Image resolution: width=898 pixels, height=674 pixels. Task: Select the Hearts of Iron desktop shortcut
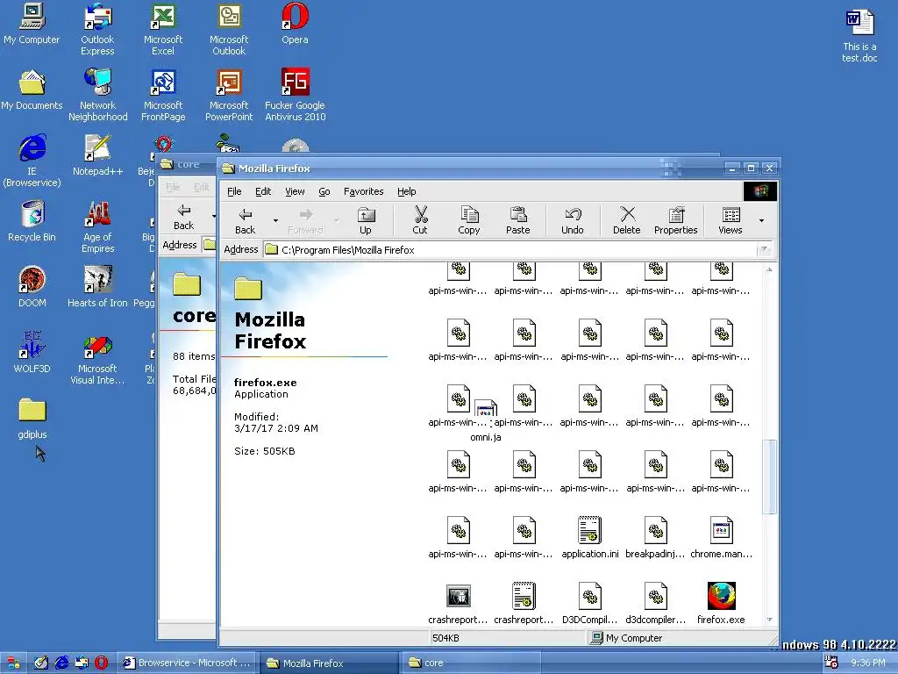tap(98, 288)
